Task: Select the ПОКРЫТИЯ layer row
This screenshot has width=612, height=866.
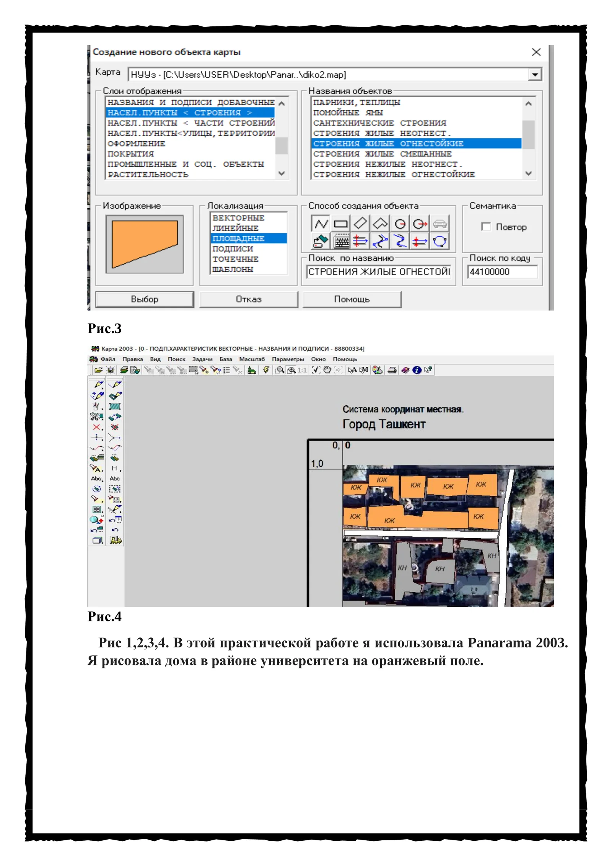Action: tap(190, 154)
